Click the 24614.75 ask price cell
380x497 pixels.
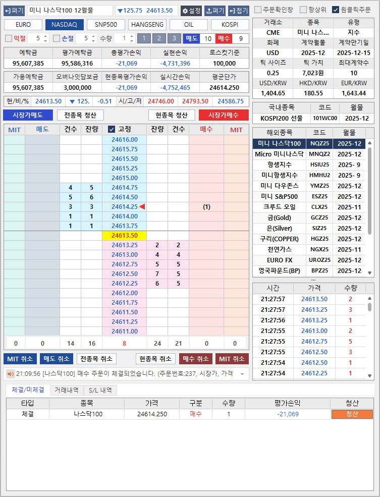point(125,188)
